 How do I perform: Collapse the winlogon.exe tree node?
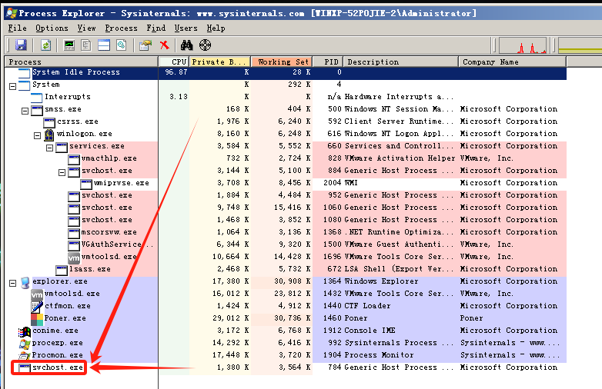point(37,135)
